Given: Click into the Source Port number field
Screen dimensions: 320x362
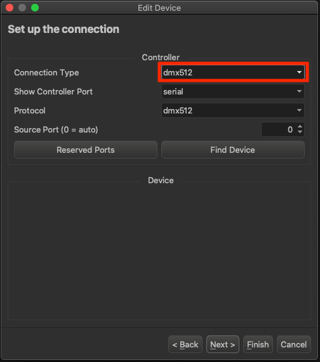Looking at the screenshot, I should [279, 129].
